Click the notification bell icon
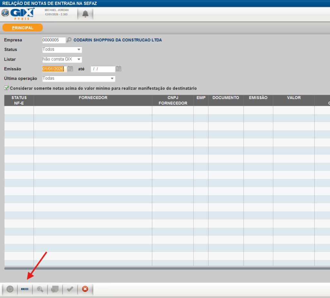 pyautogui.click(x=85, y=14)
